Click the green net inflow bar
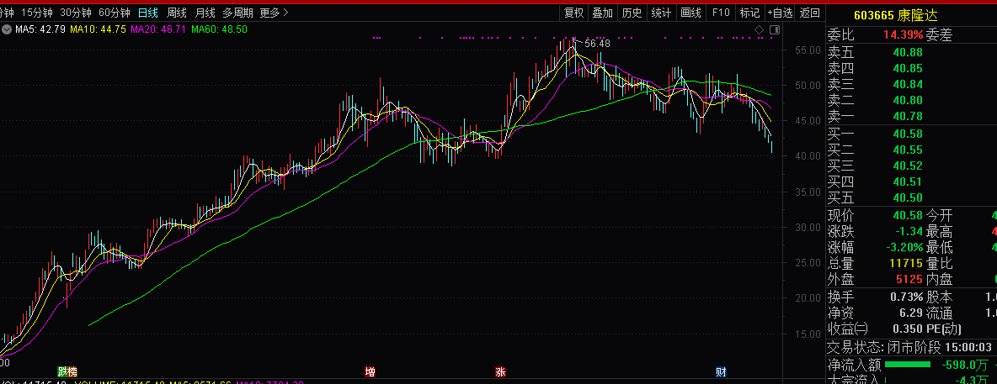This screenshot has height=384, width=997. (902, 365)
